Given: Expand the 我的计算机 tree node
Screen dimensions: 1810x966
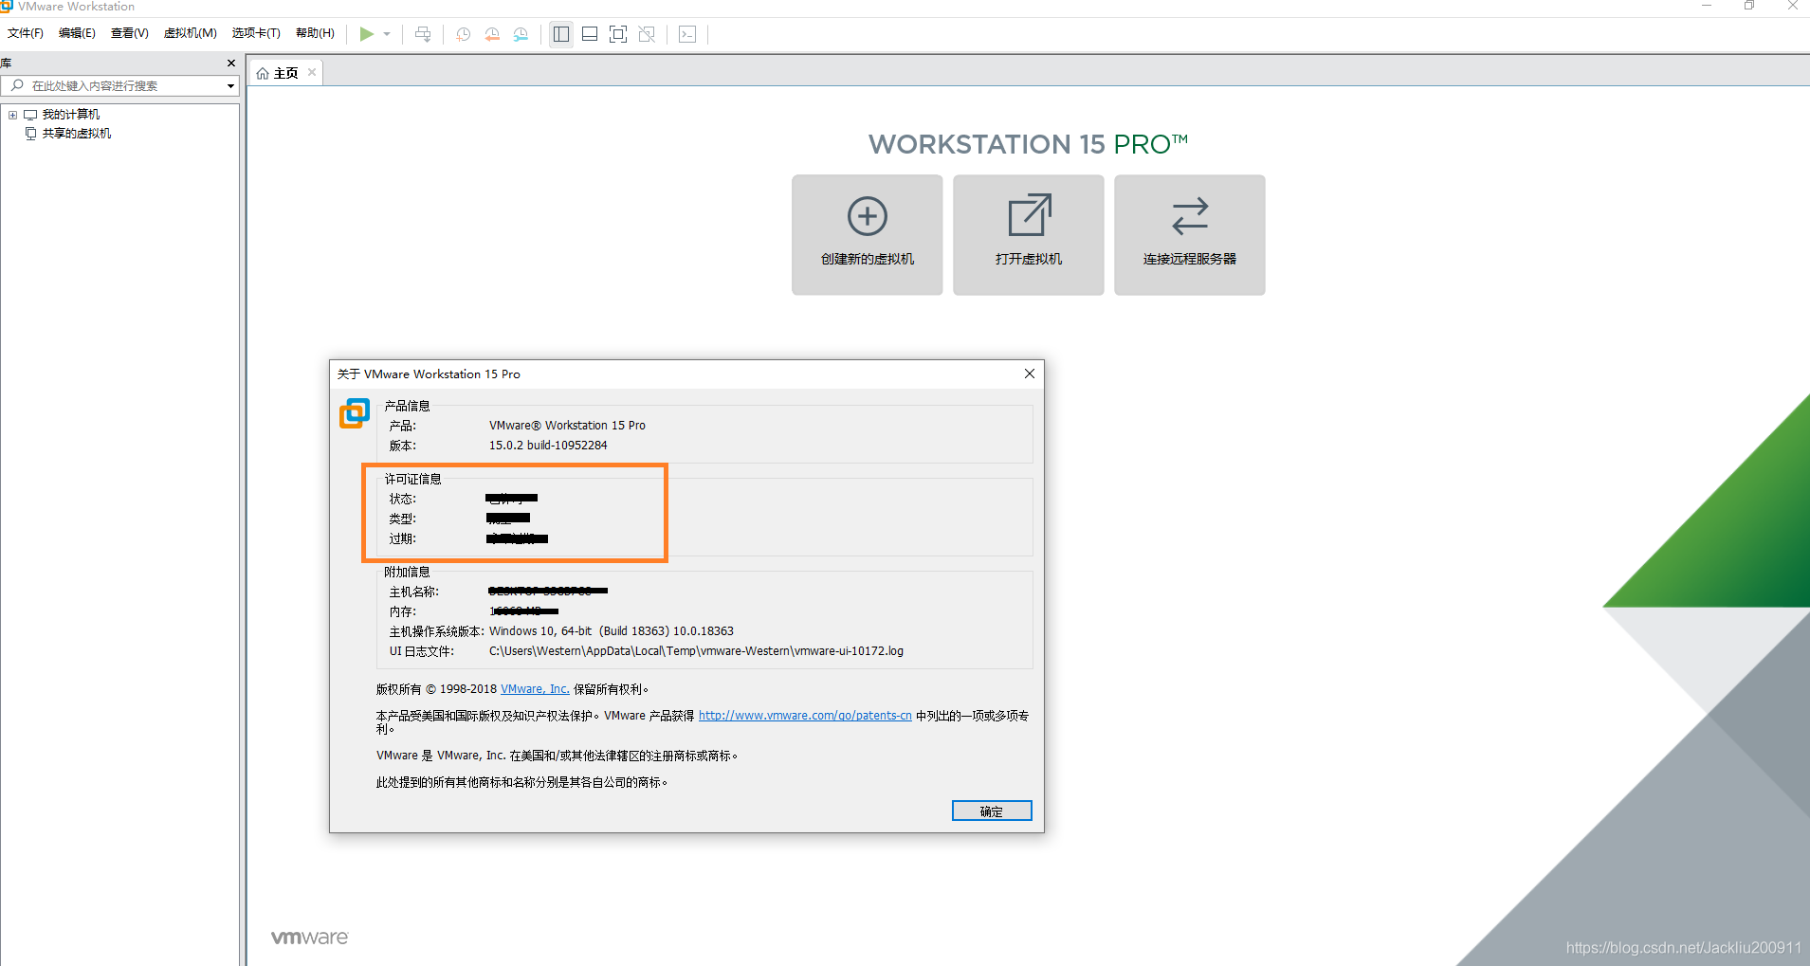Looking at the screenshot, I should 12,115.
